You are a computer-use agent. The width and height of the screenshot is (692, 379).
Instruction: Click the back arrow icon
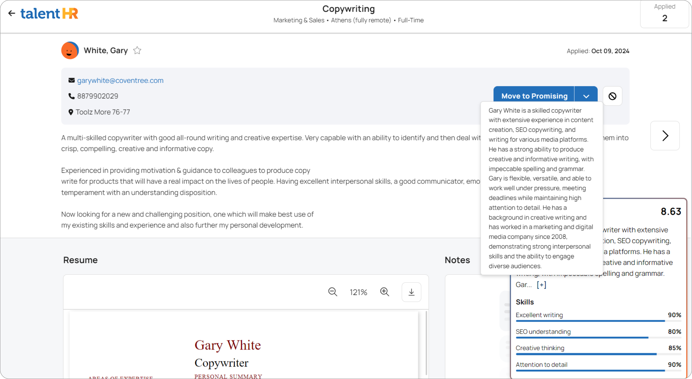click(11, 13)
